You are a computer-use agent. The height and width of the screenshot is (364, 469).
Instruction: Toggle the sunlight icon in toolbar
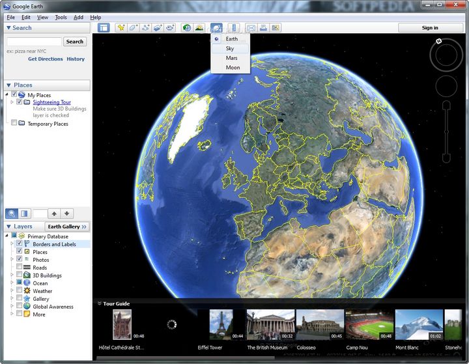tap(199, 28)
